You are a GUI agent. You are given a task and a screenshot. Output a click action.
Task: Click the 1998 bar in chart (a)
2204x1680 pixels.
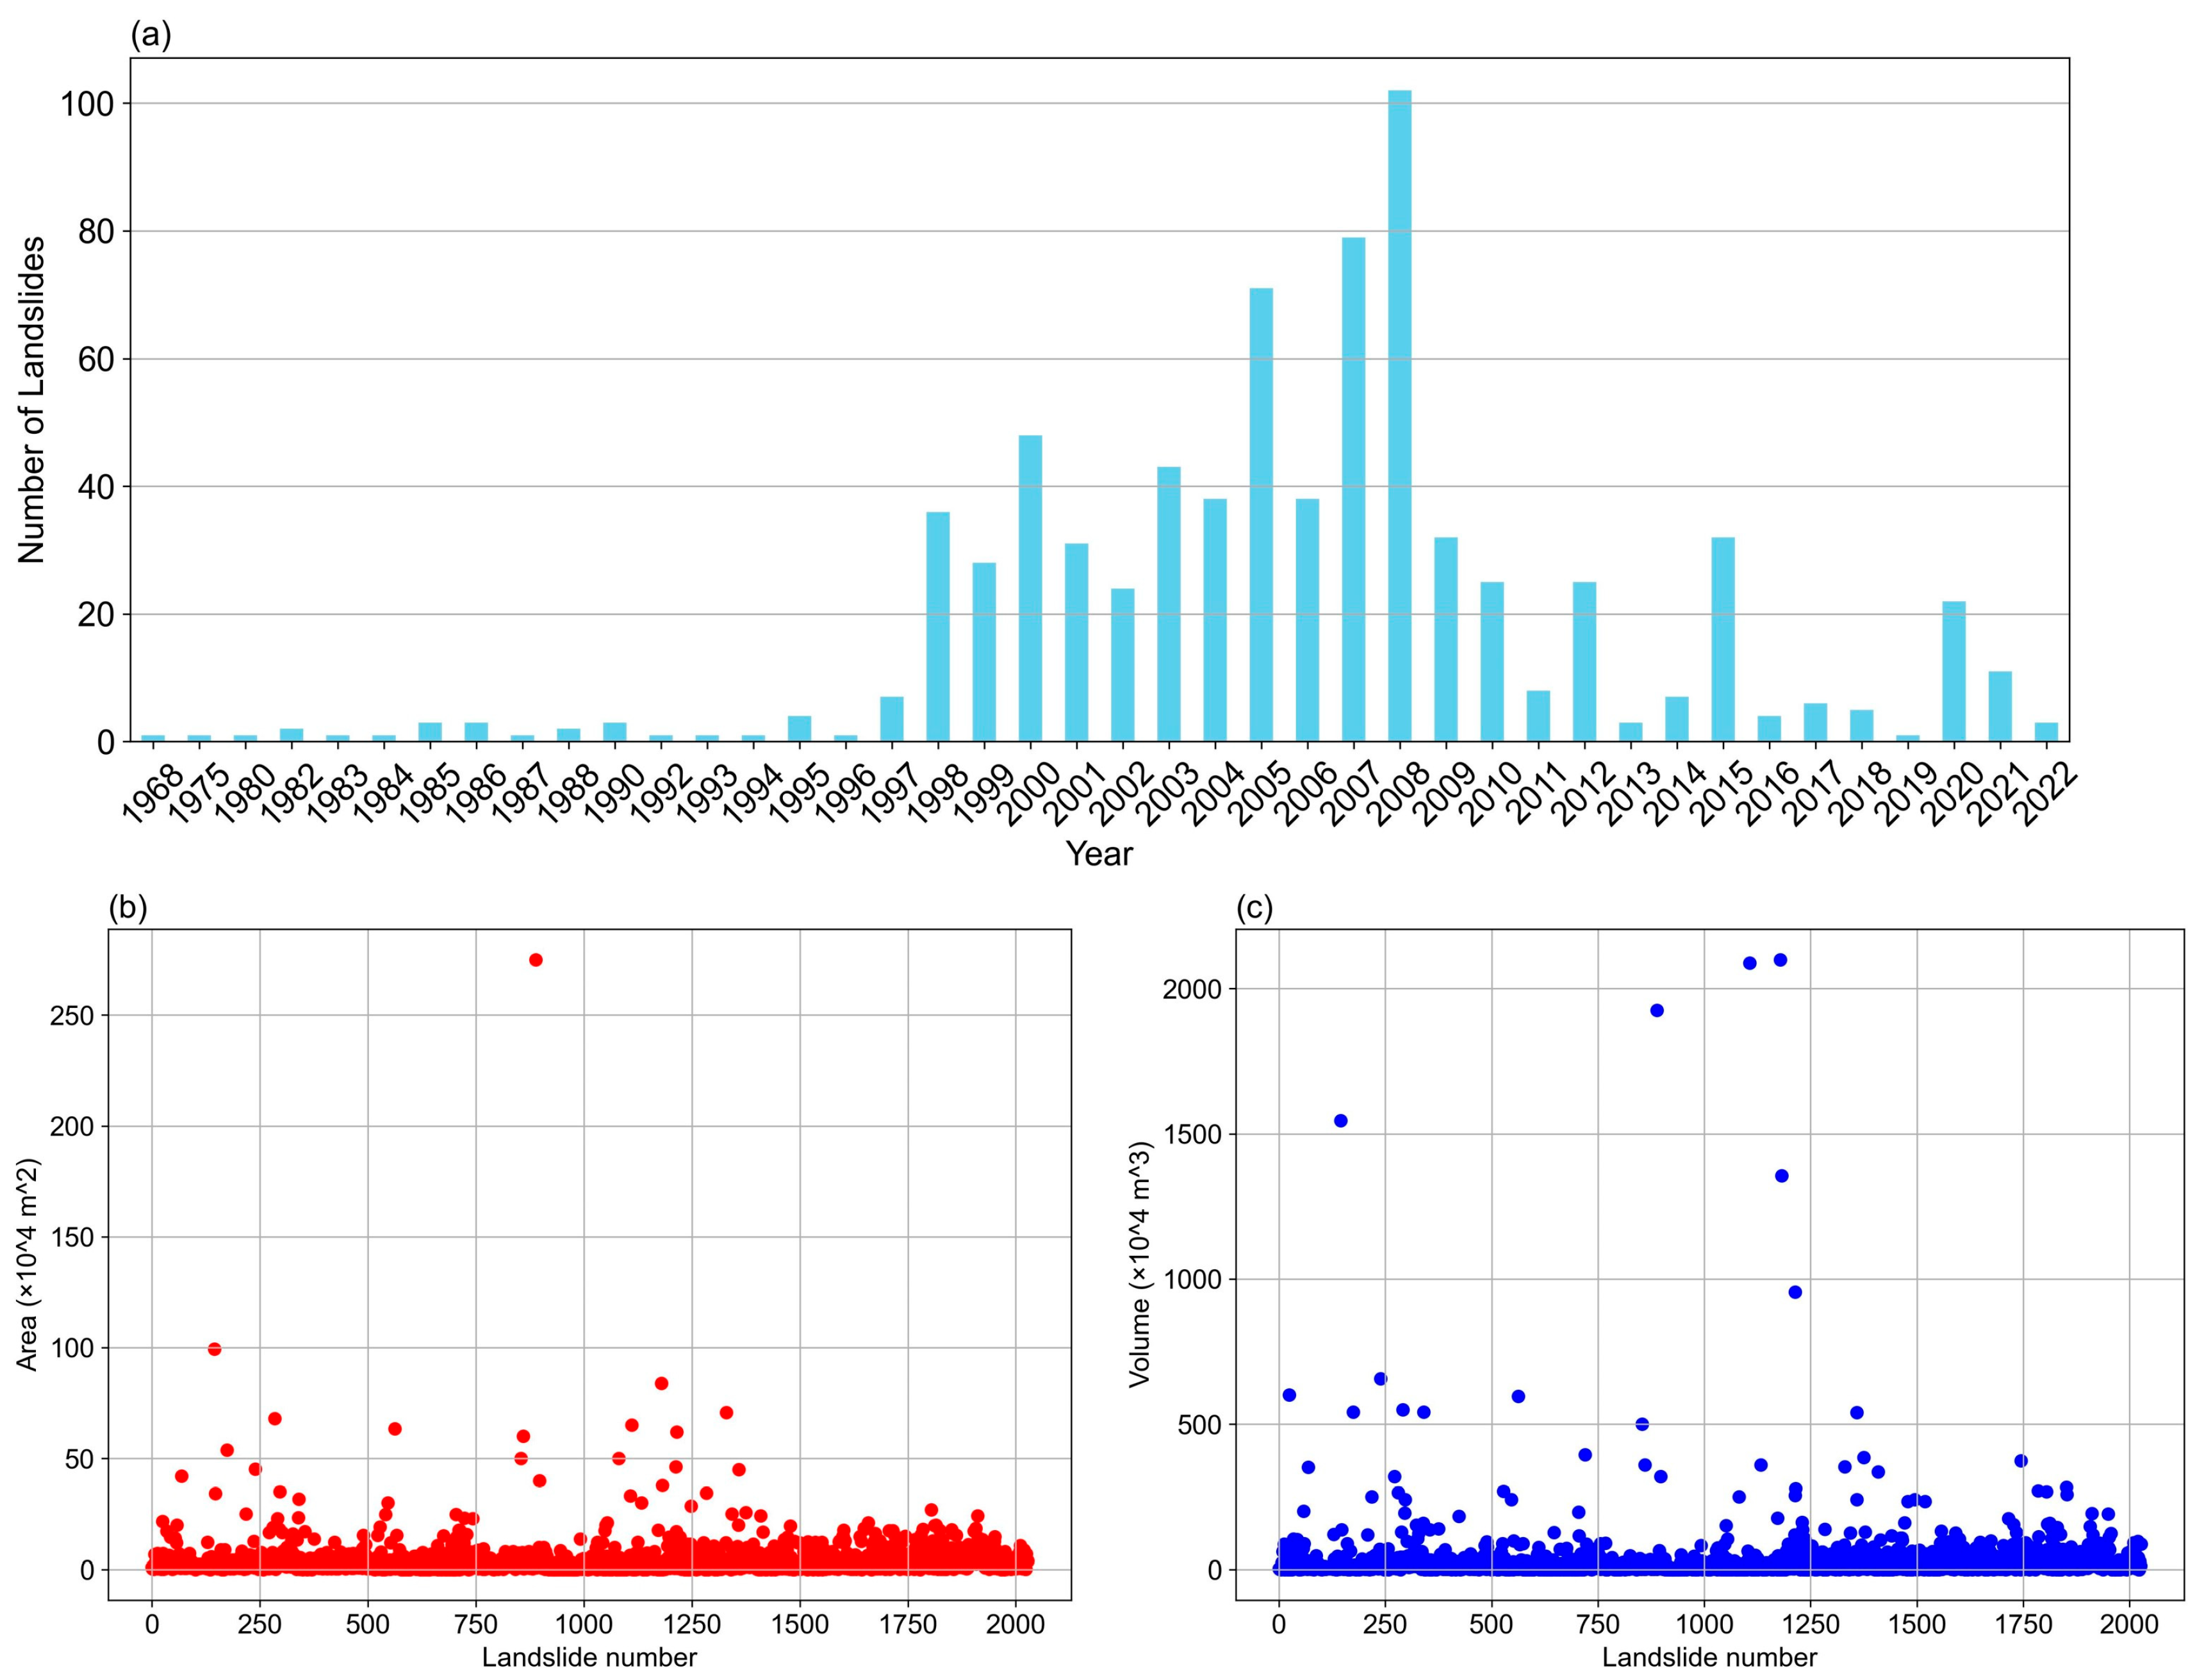938,627
